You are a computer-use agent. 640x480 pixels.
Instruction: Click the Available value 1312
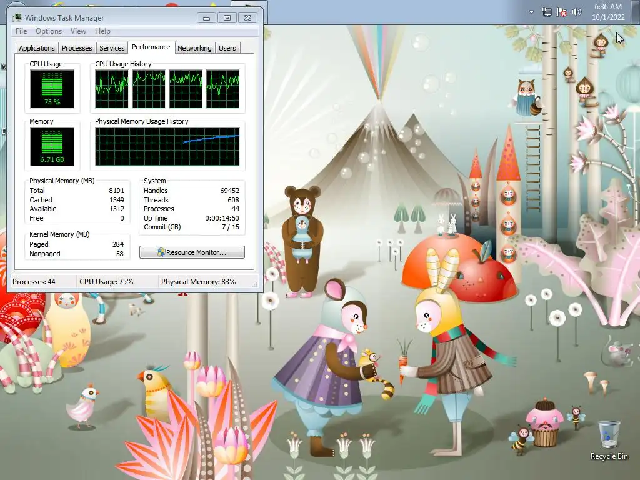coord(117,209)
